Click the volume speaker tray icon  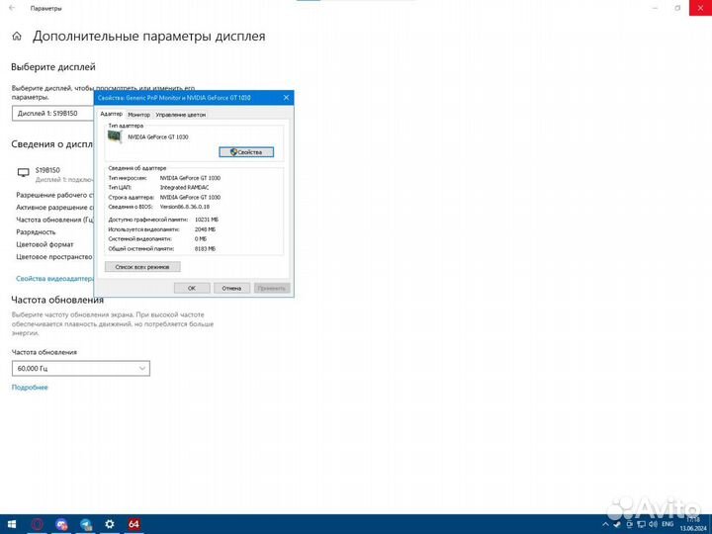coord(654,524)
